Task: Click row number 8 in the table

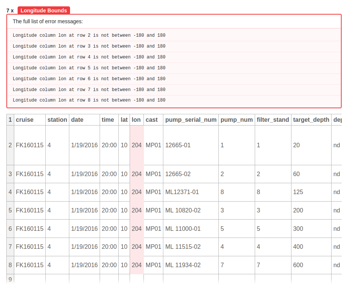Action: click(x=10, y=265)
